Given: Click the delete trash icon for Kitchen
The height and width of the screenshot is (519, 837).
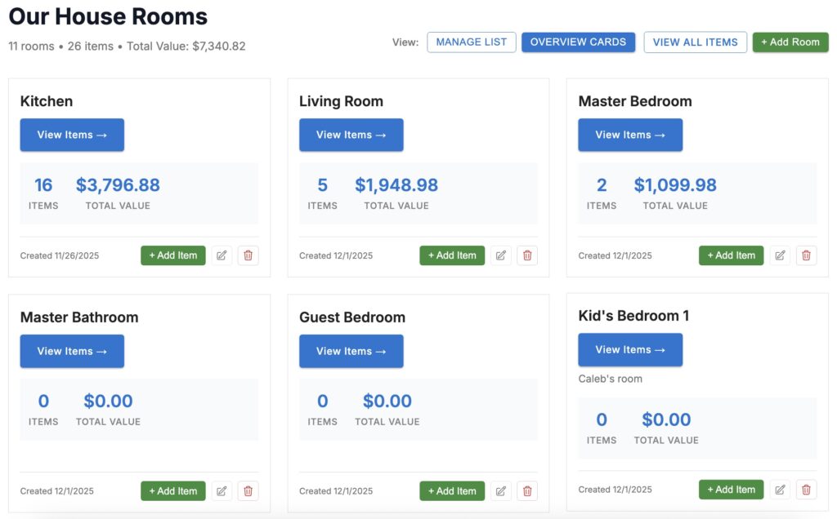Looking at the screenshot, I should pos(248,255).
